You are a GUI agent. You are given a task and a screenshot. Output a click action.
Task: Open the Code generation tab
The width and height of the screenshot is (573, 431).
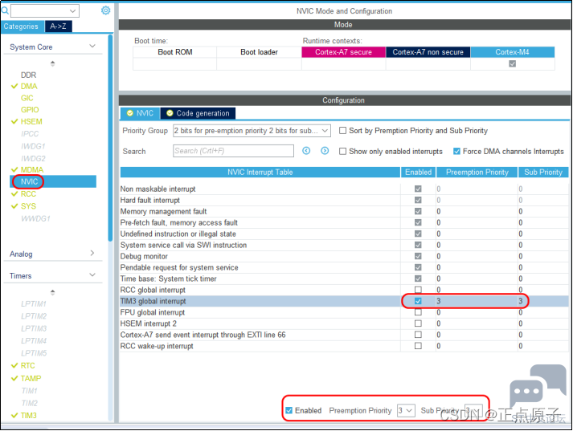tap(198, 113)
